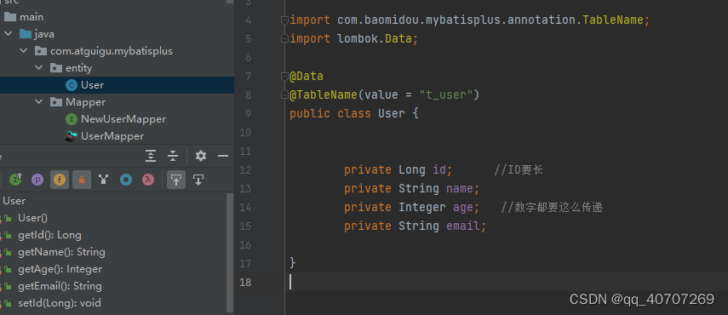This screenshot has height=315, width=728.
Task: Fold imports at TableName import line
Action: 284,20
